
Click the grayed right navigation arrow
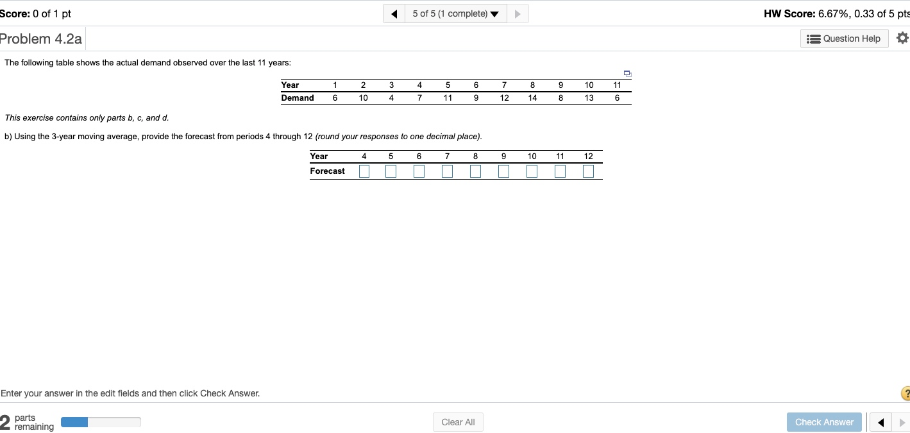tap(518, 13)
